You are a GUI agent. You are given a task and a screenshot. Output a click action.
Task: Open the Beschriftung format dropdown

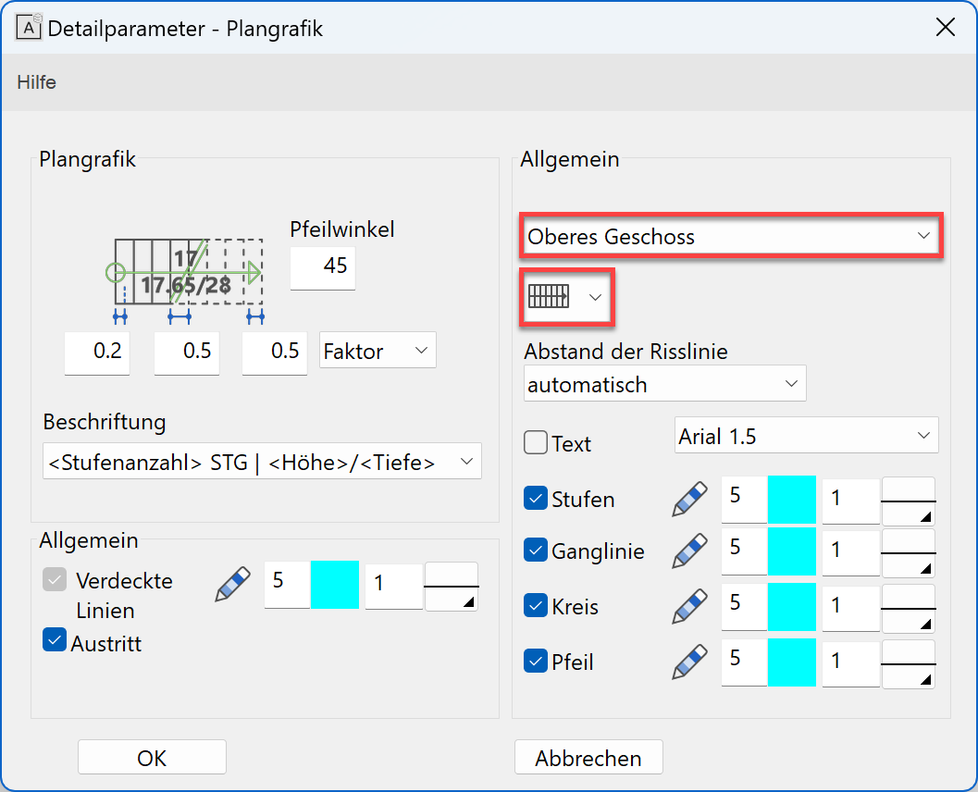coord(262,462)
